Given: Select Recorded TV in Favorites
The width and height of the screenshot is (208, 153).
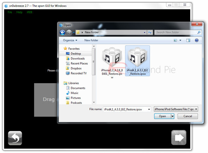Looking at the screenshot, I should point(76,73).
